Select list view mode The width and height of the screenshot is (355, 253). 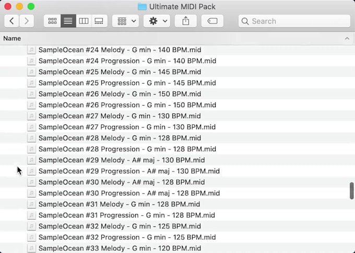(68, 21)
